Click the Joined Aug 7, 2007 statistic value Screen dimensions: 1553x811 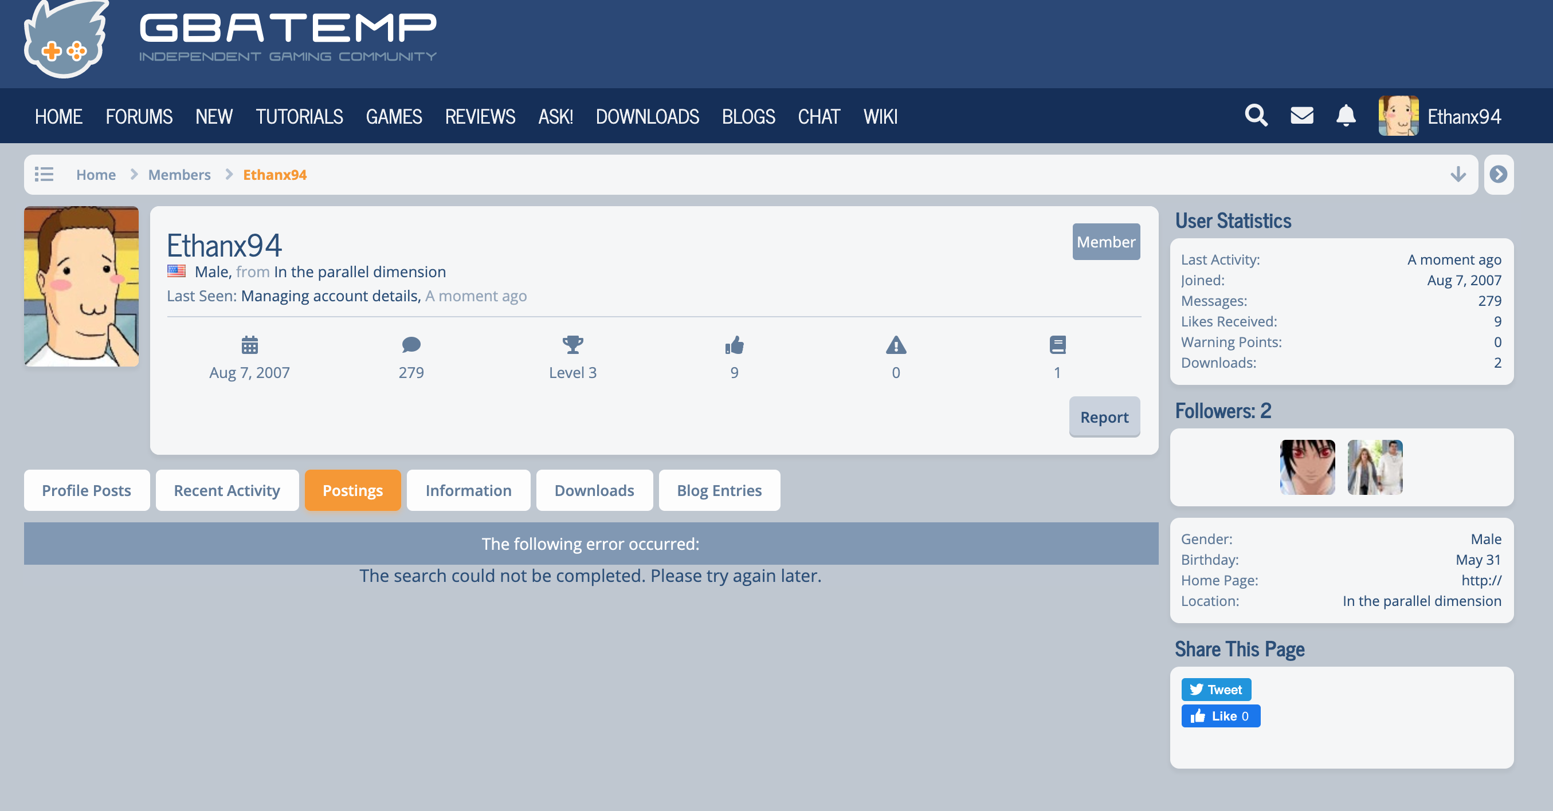[1464, 280]
